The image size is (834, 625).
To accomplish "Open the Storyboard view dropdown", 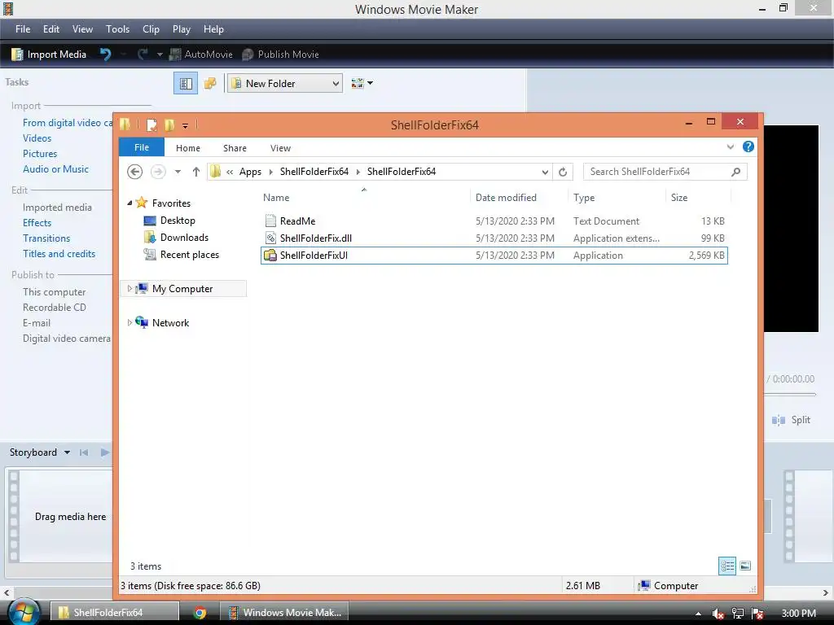I will coord(67,452).
